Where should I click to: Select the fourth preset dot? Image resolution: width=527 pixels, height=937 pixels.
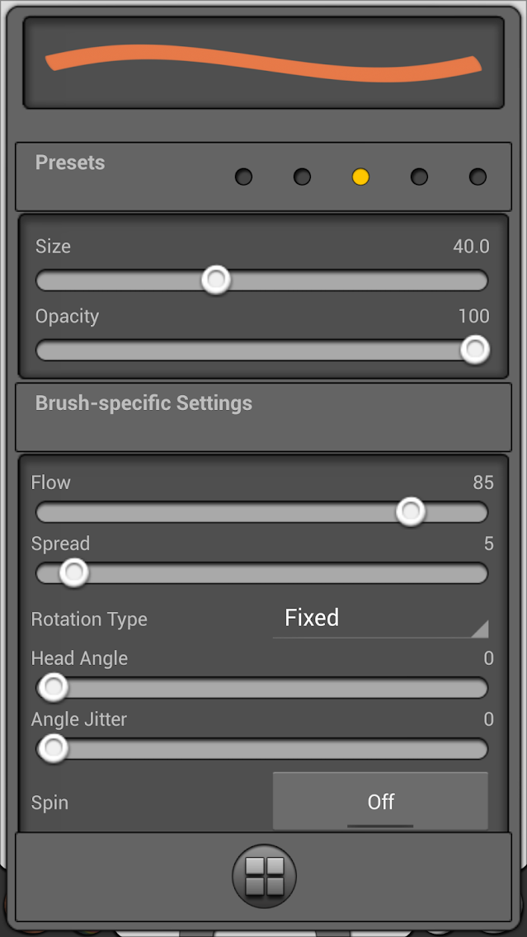(x=419, y=177)
